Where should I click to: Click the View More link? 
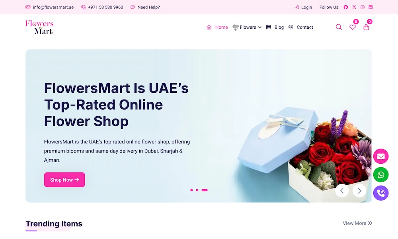pyautogui.click(x=357, y=223)
